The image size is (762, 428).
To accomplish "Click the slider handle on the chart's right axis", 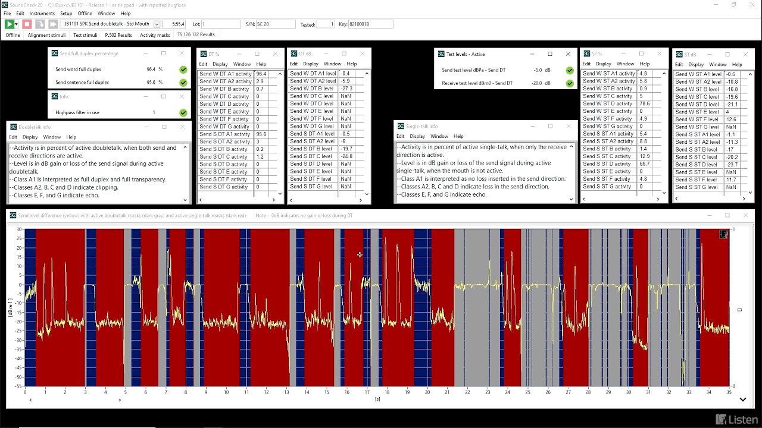I will (739, 310).
